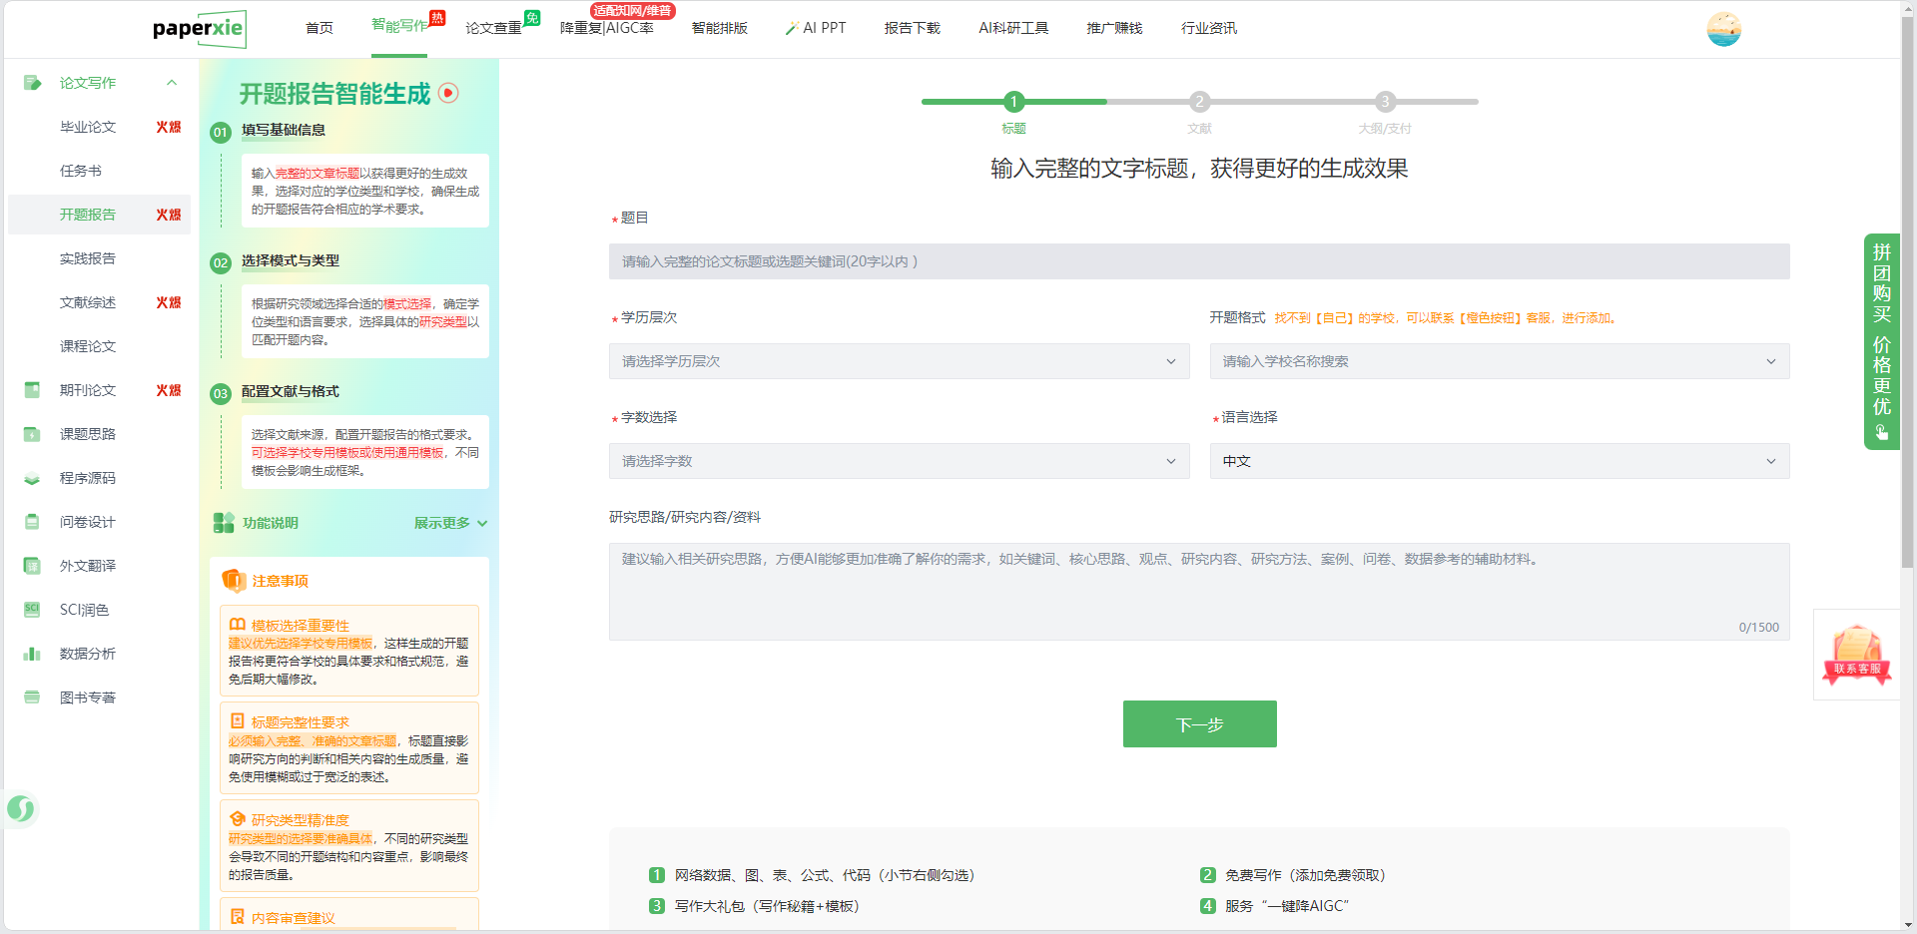This screenshot has height=934, width=1917.
Task: Open the AI PPT menu item
Action: [x=816, y=28]
